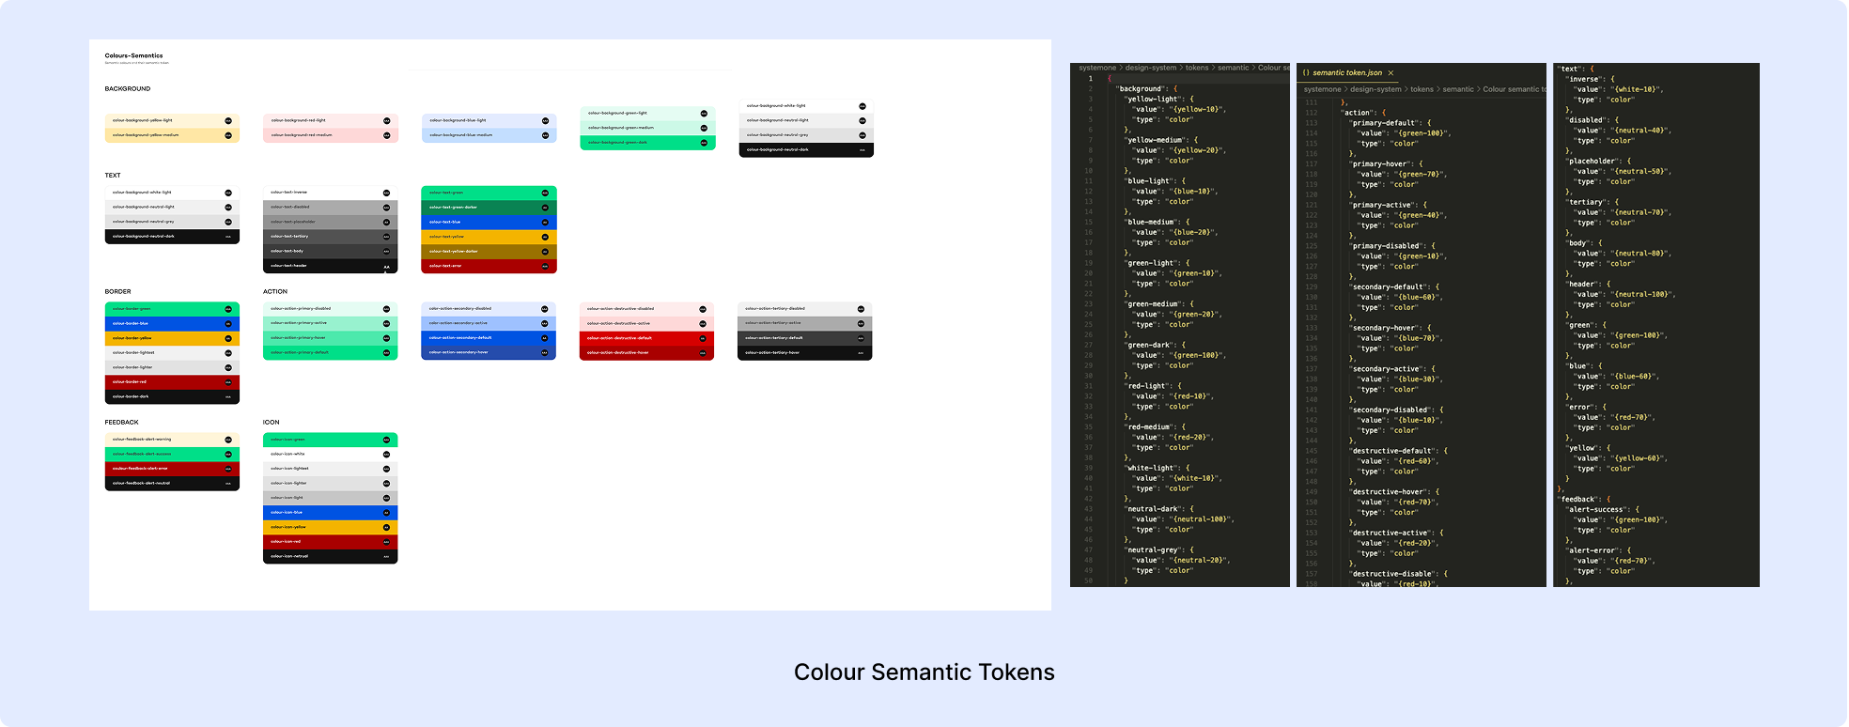The width and height of the screenshot is (1849, 727).
Task: Click the badge on colour-background-green-dark
Action: (x=704, y=143)
